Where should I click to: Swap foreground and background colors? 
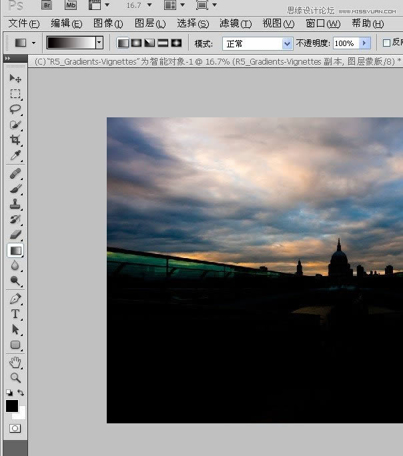[20, 393]
